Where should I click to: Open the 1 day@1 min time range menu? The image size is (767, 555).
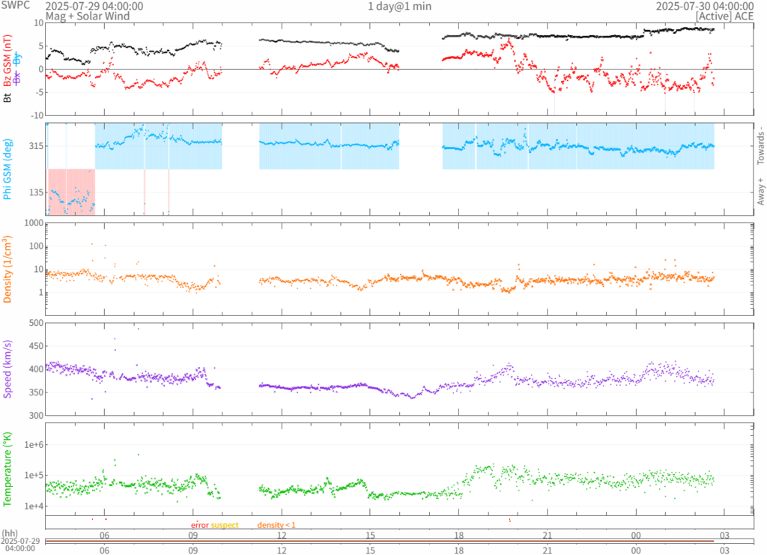[399, 6]
